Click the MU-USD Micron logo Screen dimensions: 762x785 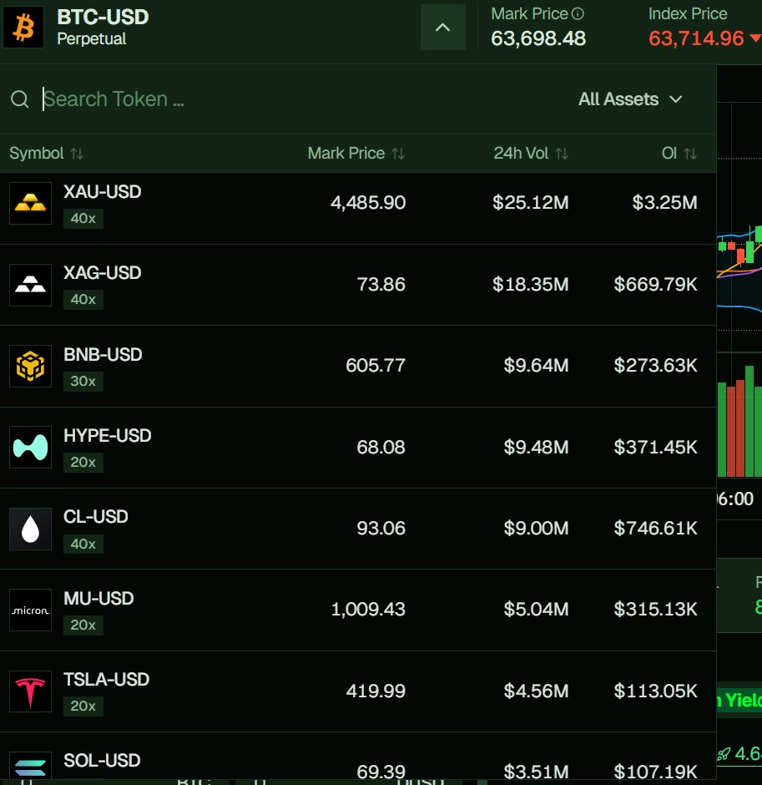point(31,610)
